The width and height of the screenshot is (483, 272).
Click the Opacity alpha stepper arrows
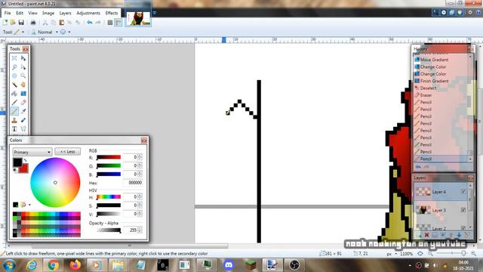pyautogui.click(x=140, y=230)
